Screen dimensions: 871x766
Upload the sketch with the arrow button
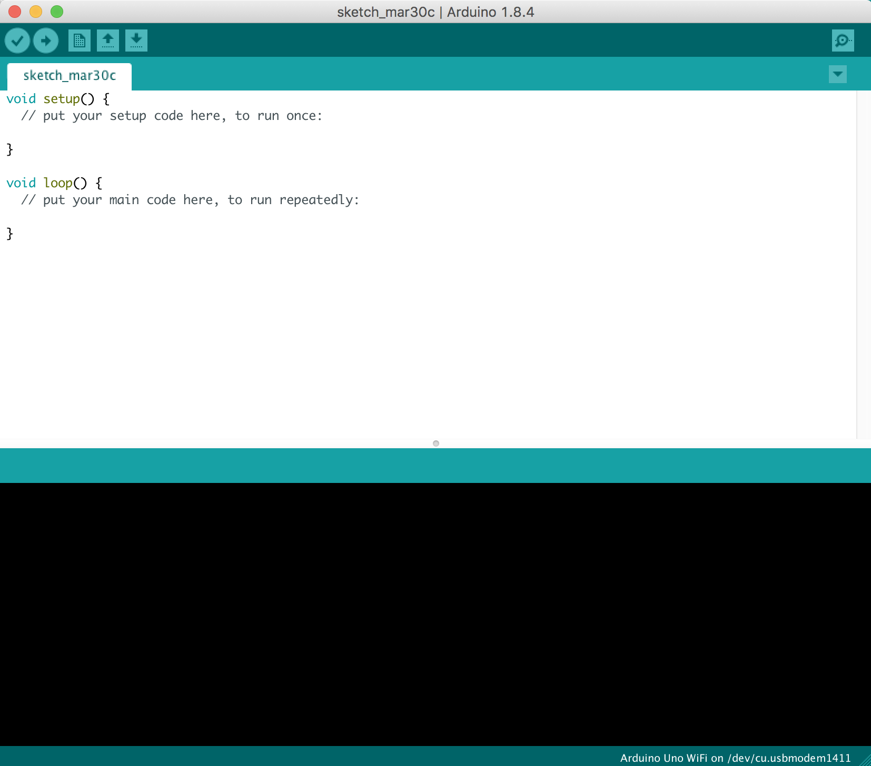(46, 41)
